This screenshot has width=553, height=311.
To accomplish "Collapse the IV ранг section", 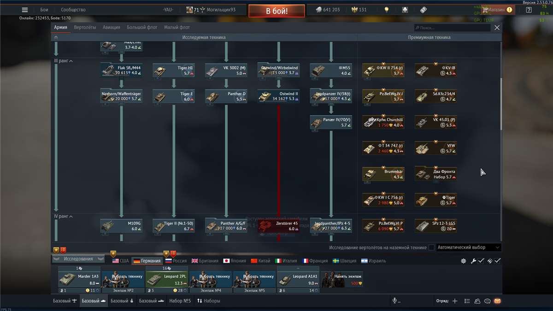I will [62, 216].
